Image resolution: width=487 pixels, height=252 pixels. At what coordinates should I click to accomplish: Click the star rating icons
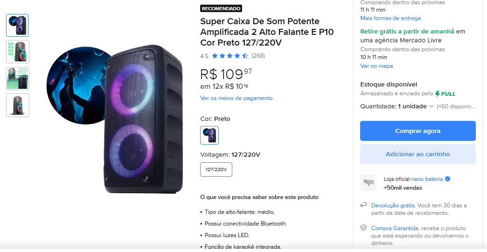click(x=230, y=56)
